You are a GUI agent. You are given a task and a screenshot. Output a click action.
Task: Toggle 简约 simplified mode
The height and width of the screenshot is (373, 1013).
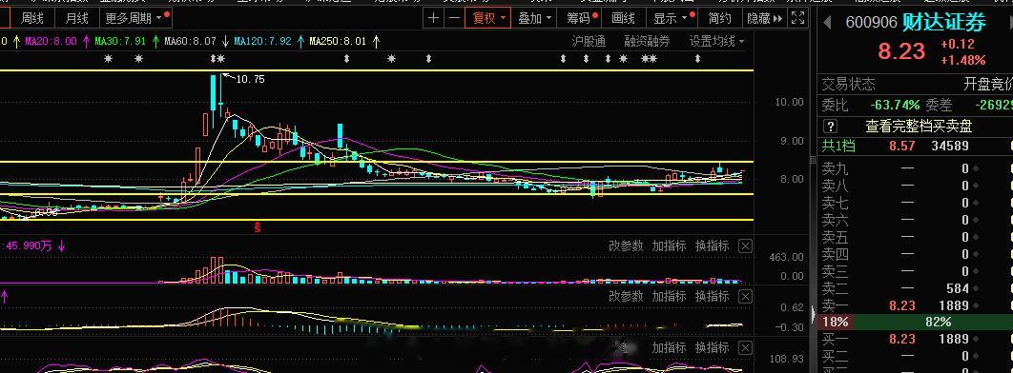720,18
